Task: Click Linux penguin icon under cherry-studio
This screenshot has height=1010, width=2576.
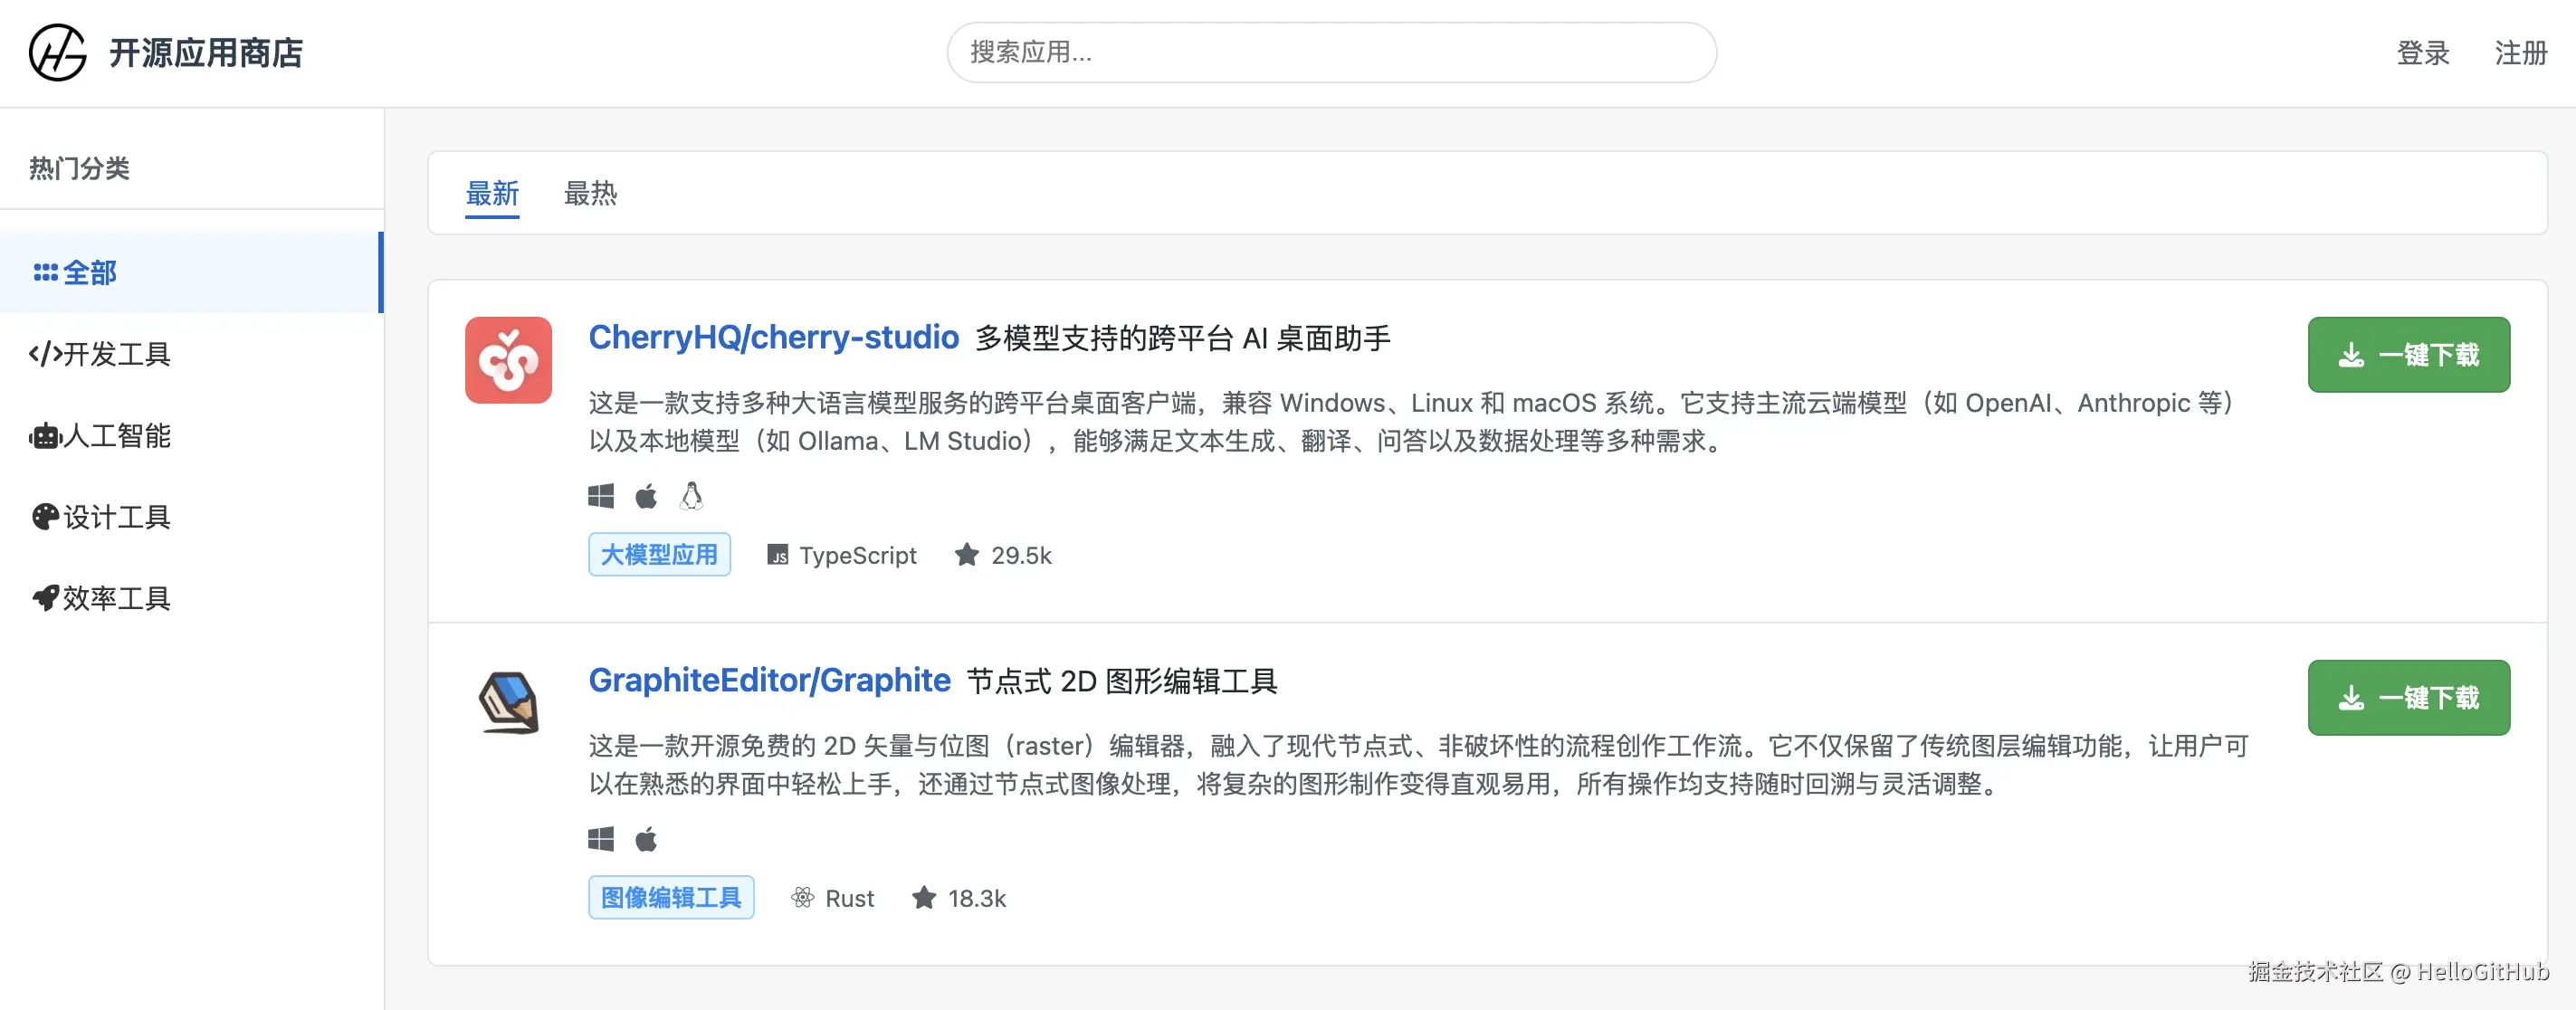Action: pos(691,496)
